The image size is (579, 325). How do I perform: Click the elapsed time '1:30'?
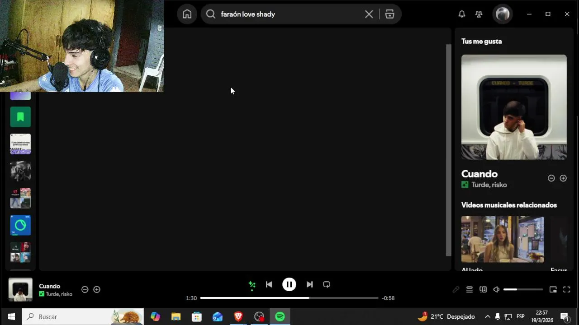[191, 298]
